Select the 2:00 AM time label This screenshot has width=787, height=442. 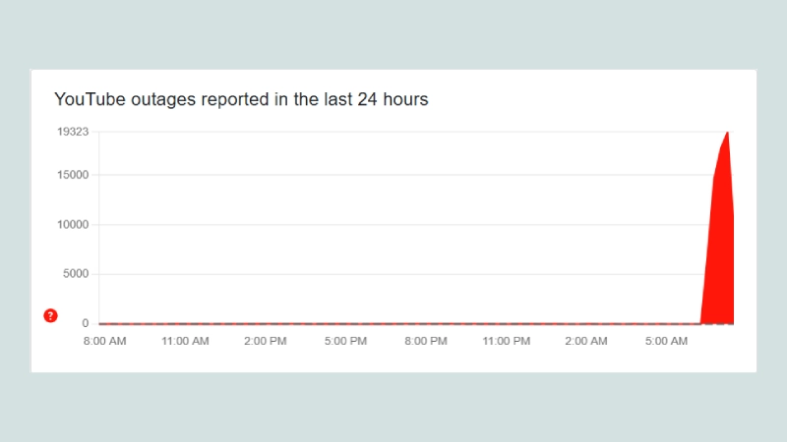point(586,342)
